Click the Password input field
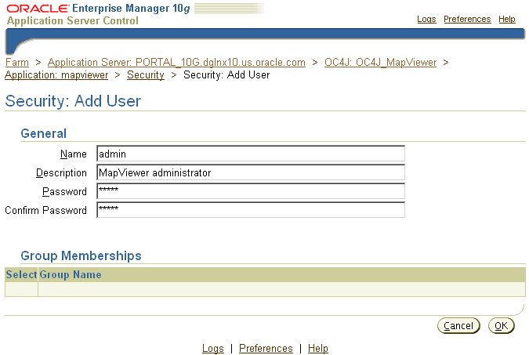Image resolution: width=529 pixels, height=355 pixels. coord(251,191)
